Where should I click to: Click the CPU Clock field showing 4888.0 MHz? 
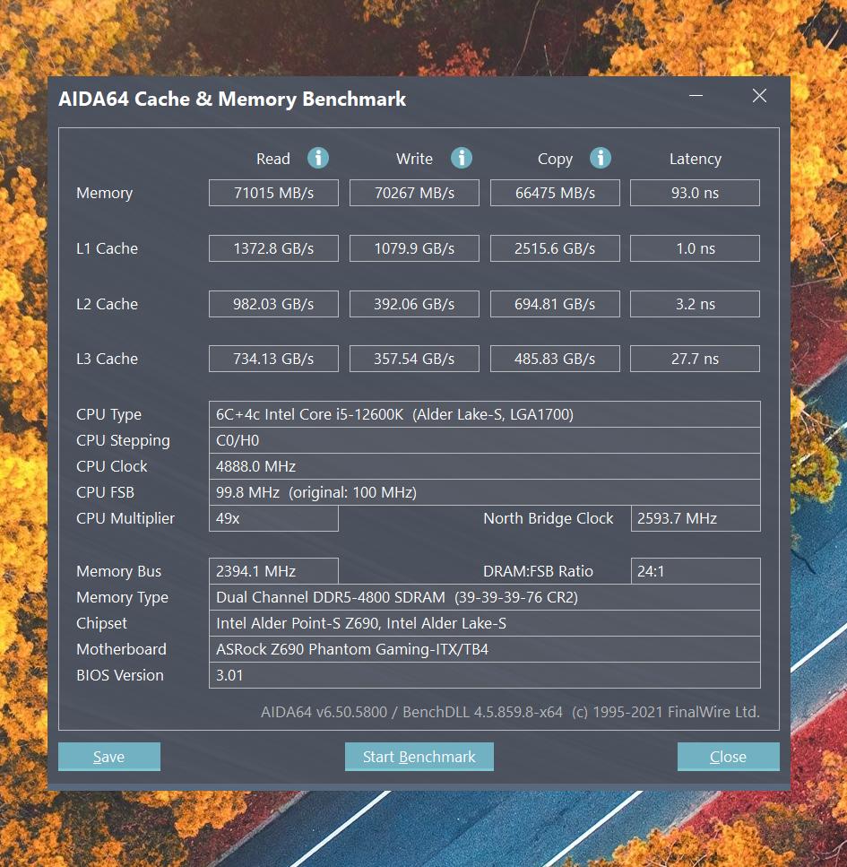[484, 465]
